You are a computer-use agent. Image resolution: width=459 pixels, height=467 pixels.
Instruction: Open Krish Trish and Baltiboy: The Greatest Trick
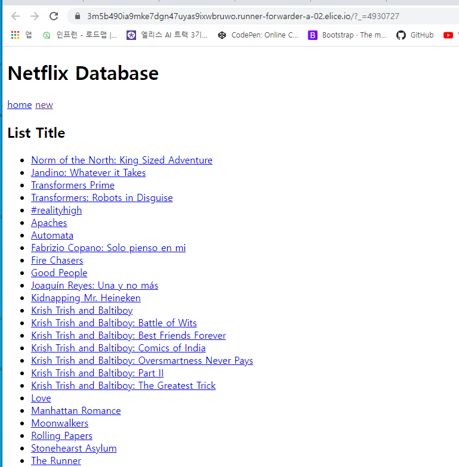pyautogui.click(x=124, y=385)
